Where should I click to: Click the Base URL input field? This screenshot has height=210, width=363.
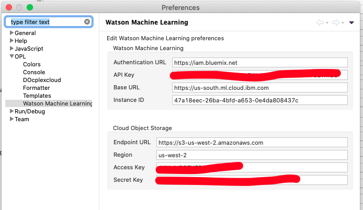(260, 88)
